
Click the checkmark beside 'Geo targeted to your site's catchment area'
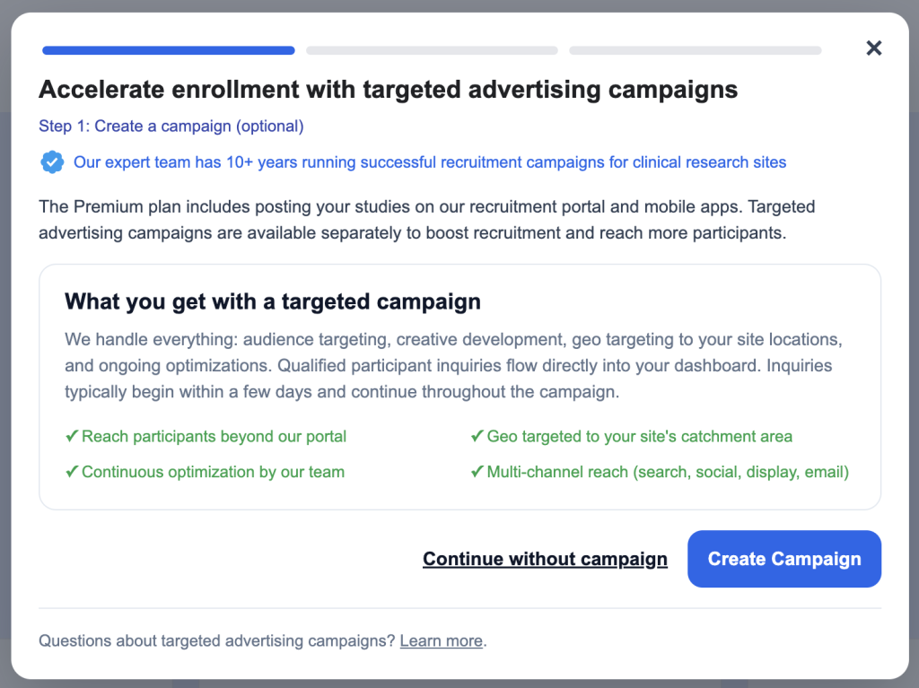tap(477, 436)
